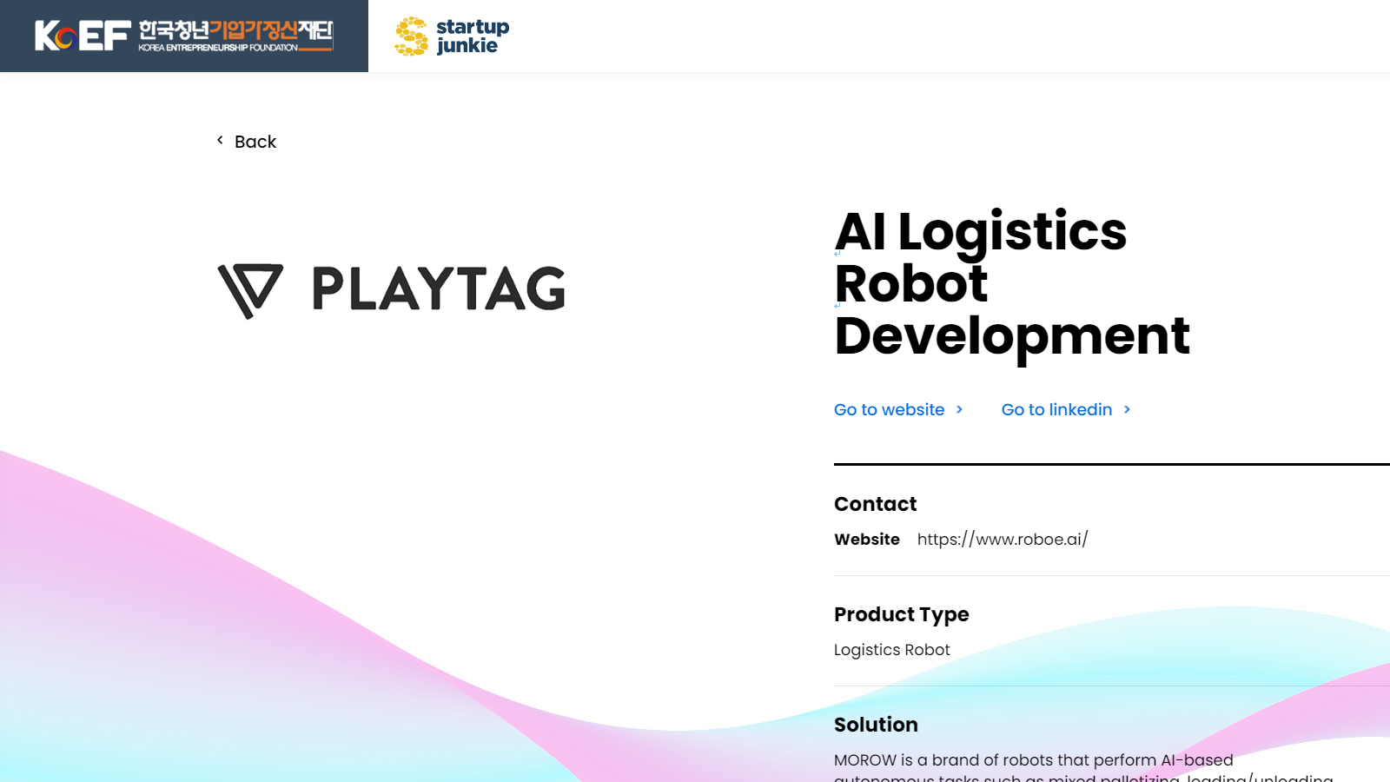The height and width of the screenshot is (782, 1390).
Task: Click the Product Type heading
Action: click(x=901, y=614)
